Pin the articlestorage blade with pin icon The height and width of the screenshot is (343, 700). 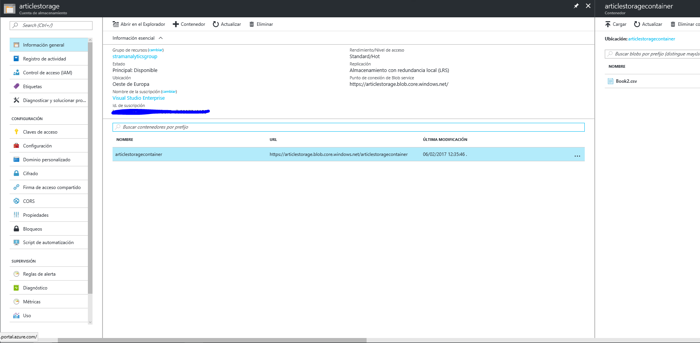[576, 6]
